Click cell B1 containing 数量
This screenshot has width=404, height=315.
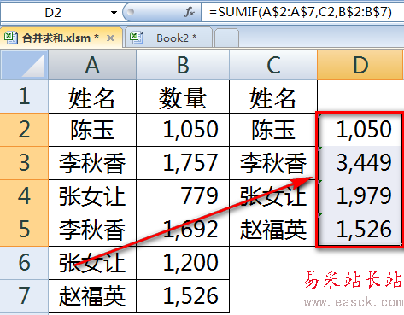pyautogui.click(x=183, y=96)
